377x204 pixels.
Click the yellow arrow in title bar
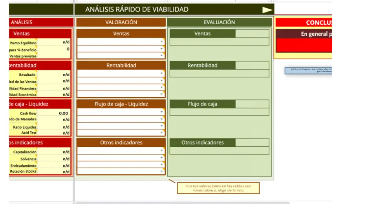(267, 10)
